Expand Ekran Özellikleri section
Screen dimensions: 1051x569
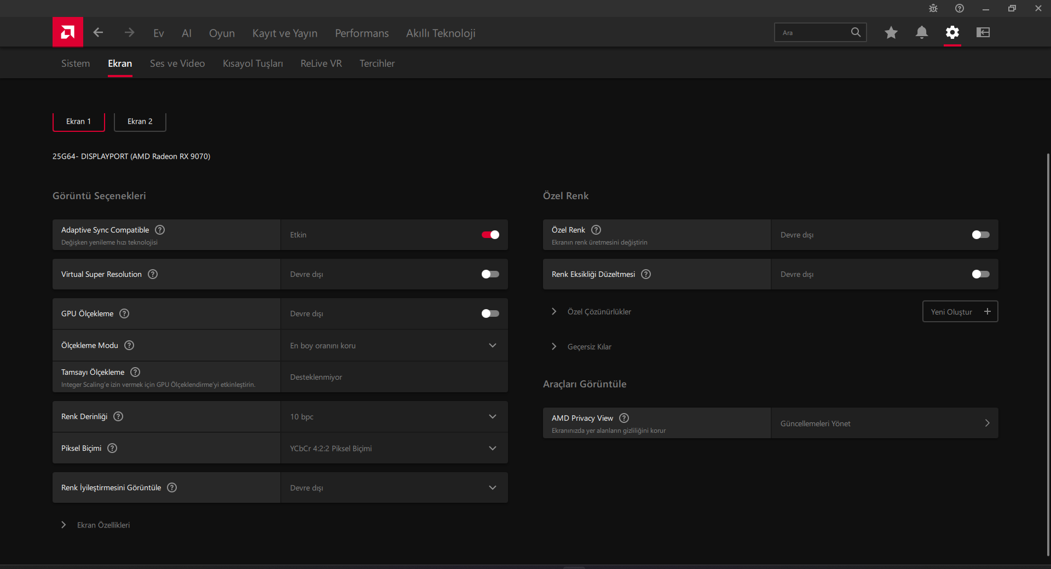[96, 525]
